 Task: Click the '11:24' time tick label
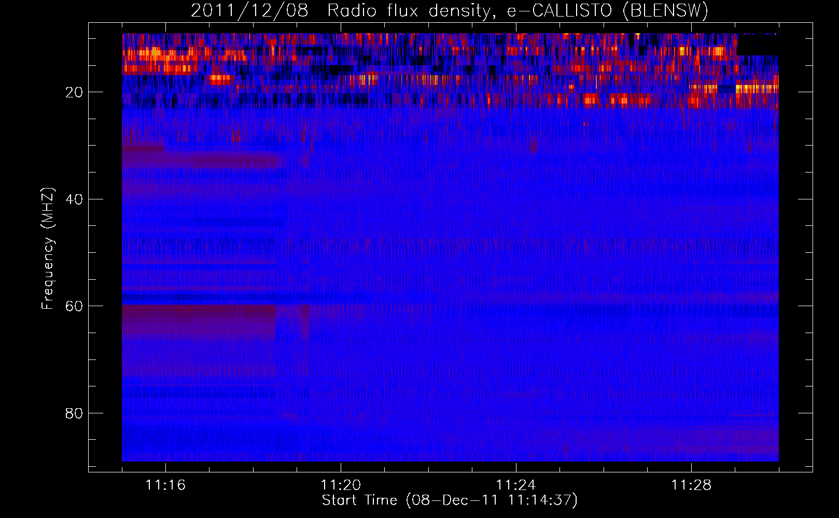point(516,485)
